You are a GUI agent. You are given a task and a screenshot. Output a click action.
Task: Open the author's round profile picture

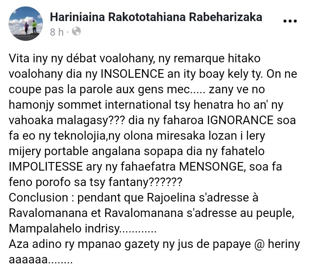point(26,24)
